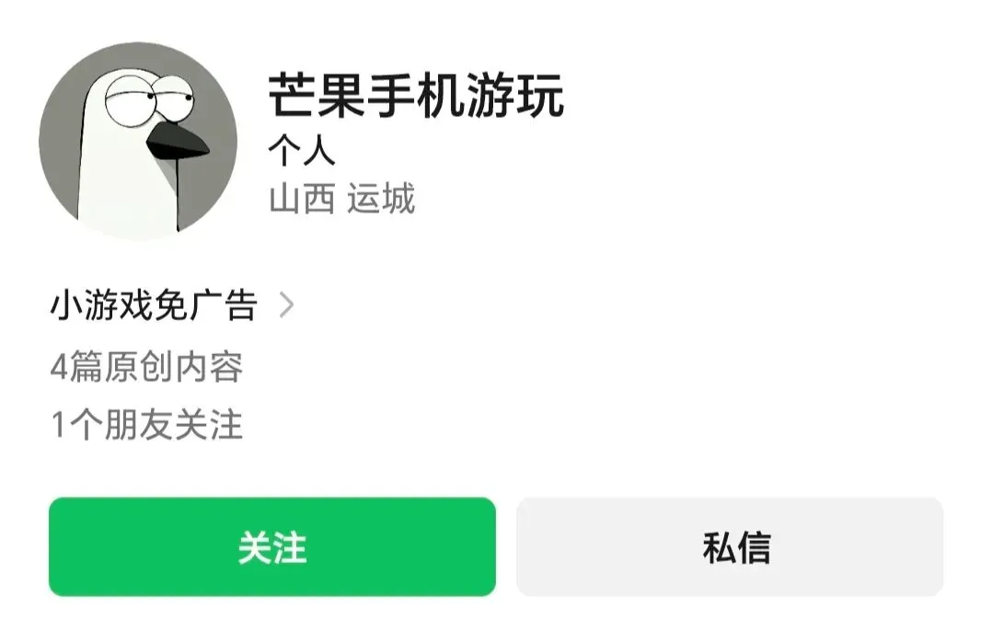Click the 个人 account type label
The width and height of the screenshot is (992, 630).
[302, 151]
